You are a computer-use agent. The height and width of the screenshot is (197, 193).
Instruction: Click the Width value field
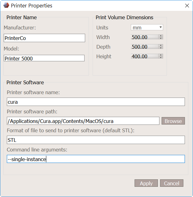coord(144,37)
